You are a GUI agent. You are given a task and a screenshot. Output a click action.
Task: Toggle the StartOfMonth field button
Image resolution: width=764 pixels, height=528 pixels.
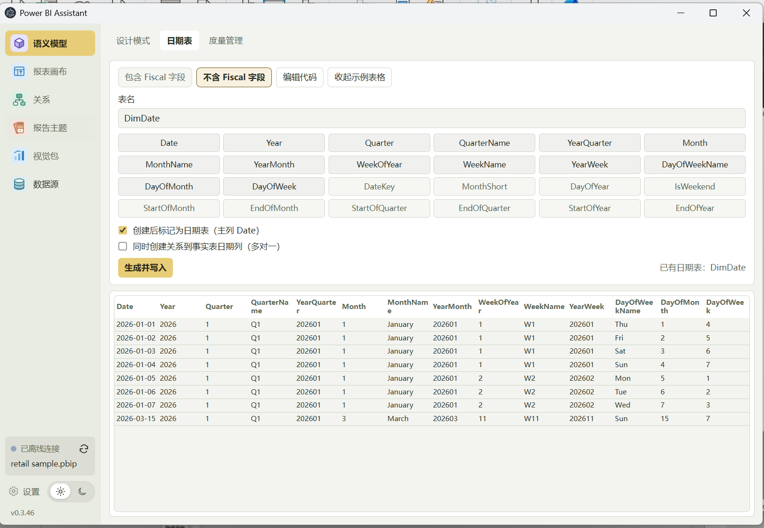coord(169,208)
